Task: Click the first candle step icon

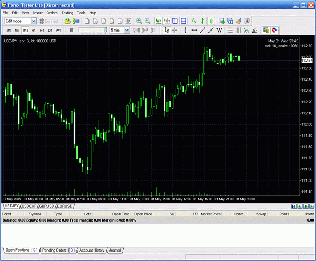Action: coord(136,30)
